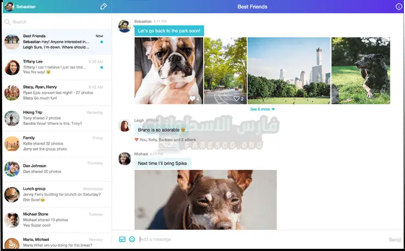Click heart icon on the park road photo
405x251 pixels.
click(x=237, y=99)
